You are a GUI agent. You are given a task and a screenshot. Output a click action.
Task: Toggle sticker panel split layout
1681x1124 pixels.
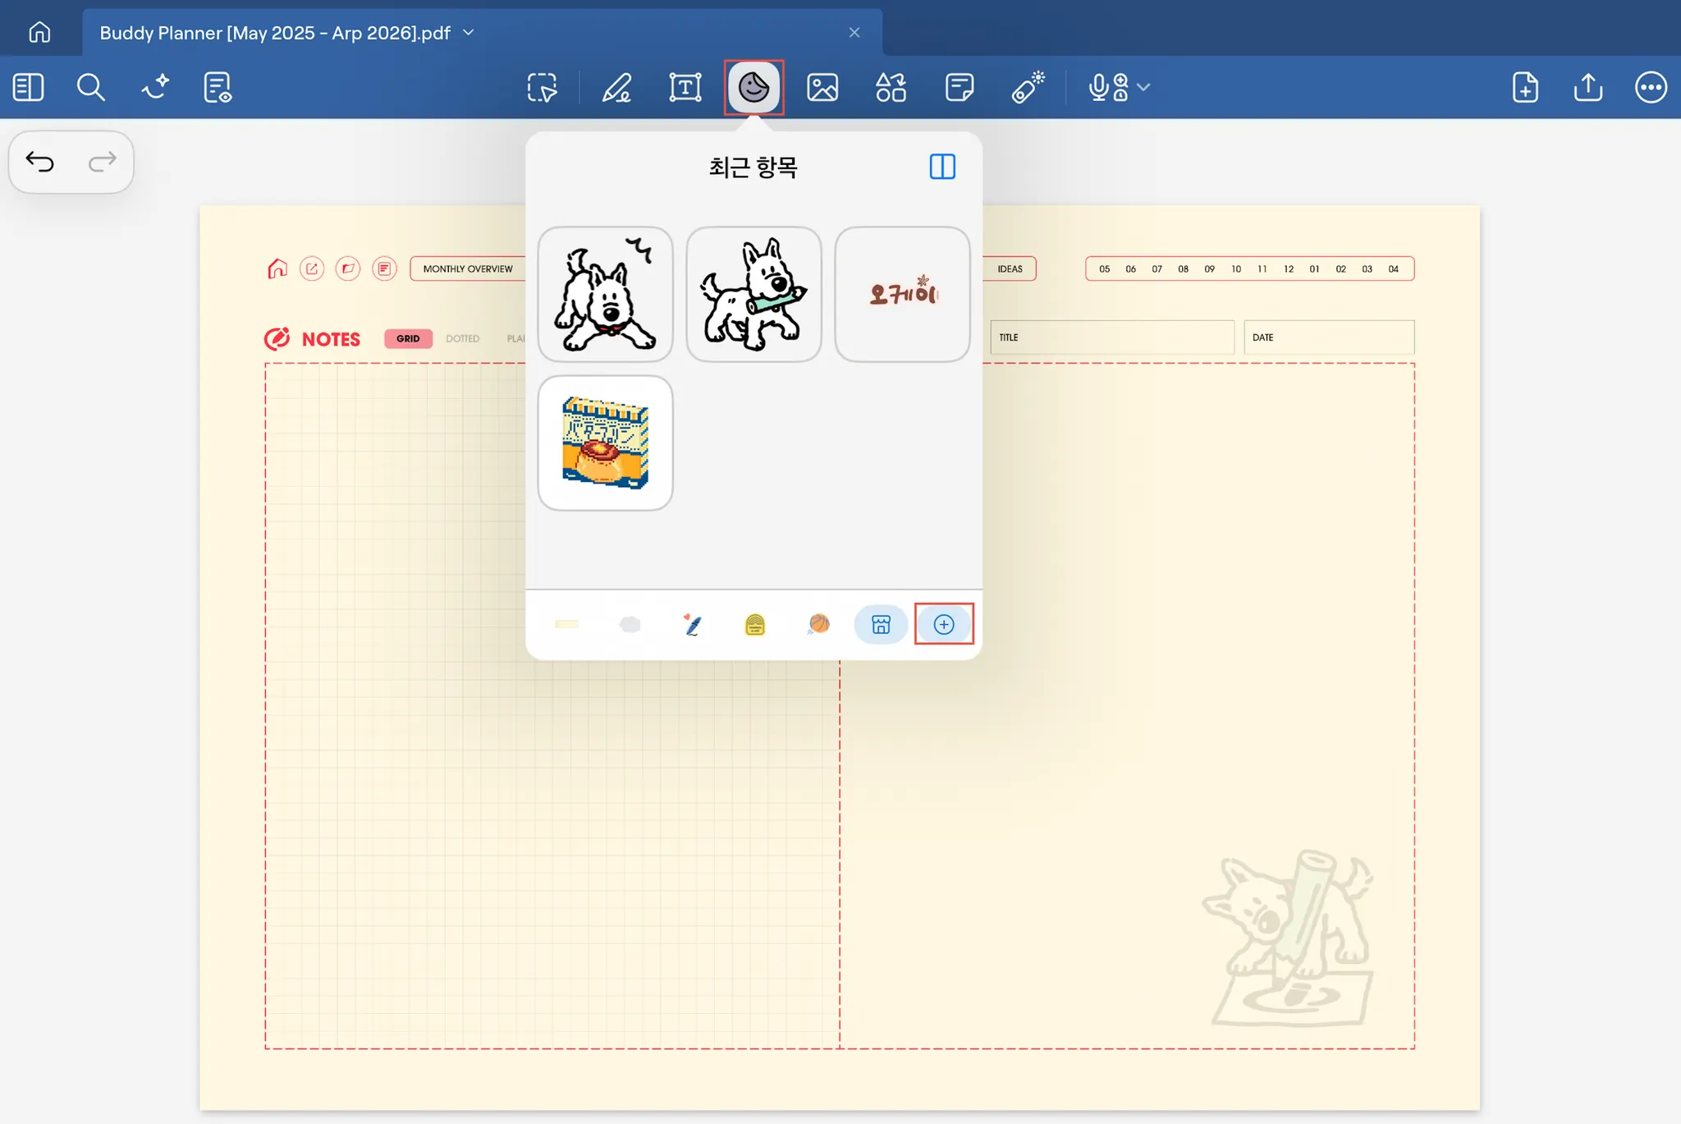pos(942,167)
